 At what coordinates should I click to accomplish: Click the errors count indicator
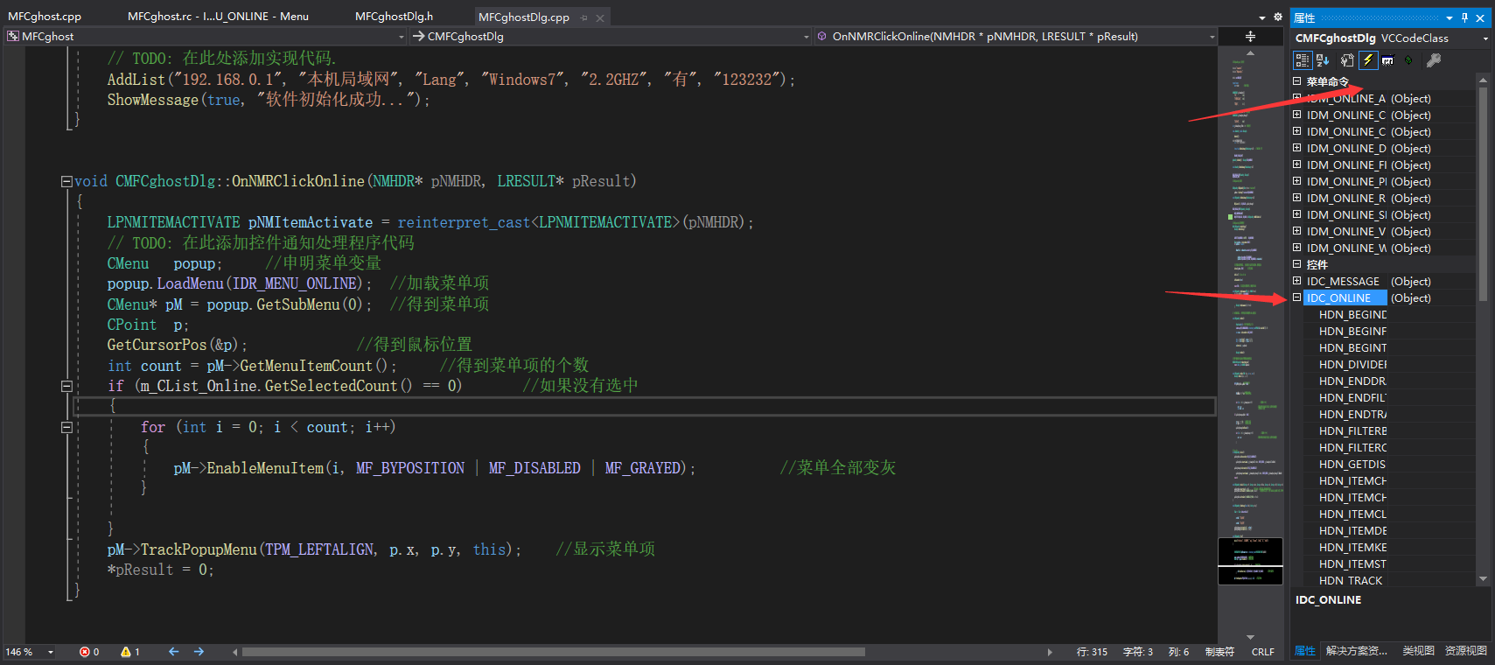[x=89, y=652]
